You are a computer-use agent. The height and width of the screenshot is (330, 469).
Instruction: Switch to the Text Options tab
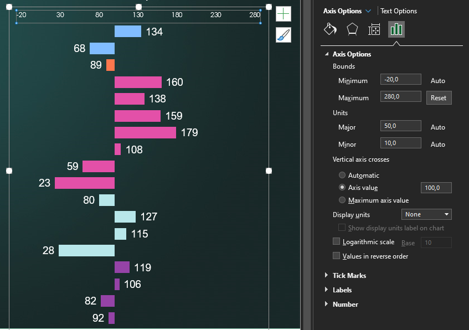click(x=399, y=11)
